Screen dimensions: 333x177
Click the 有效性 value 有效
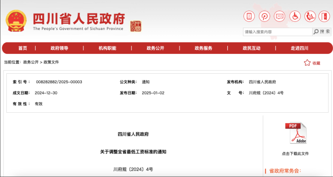click(39, 104)
